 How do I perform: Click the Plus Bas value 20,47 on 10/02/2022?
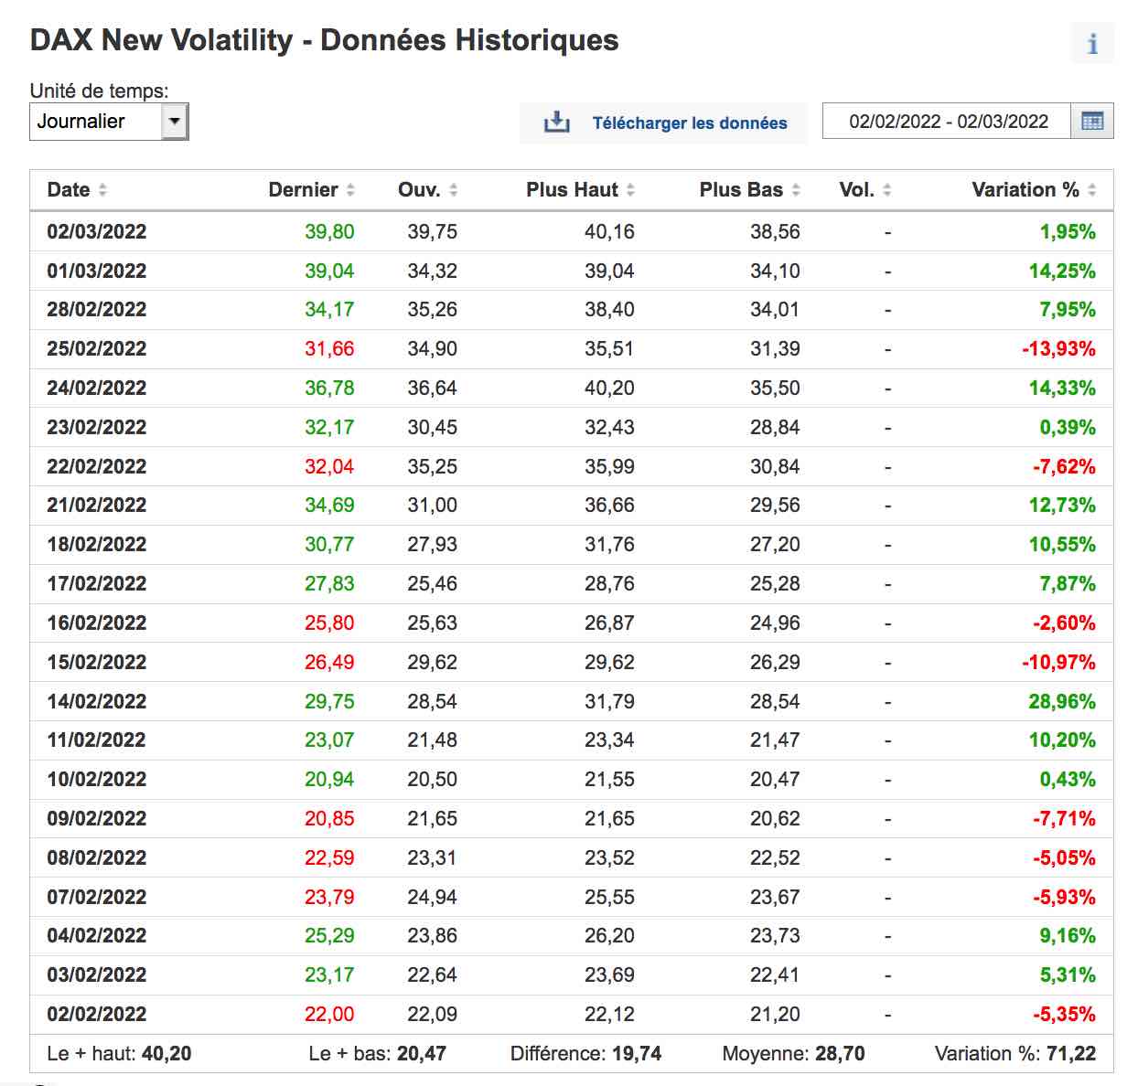point(775,780)
